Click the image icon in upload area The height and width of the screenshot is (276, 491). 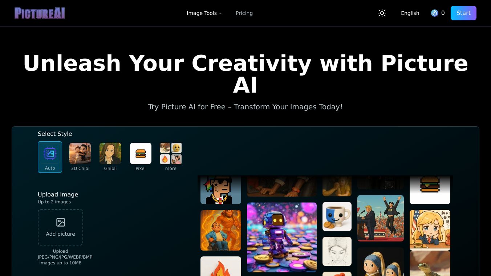click(61, 222)
